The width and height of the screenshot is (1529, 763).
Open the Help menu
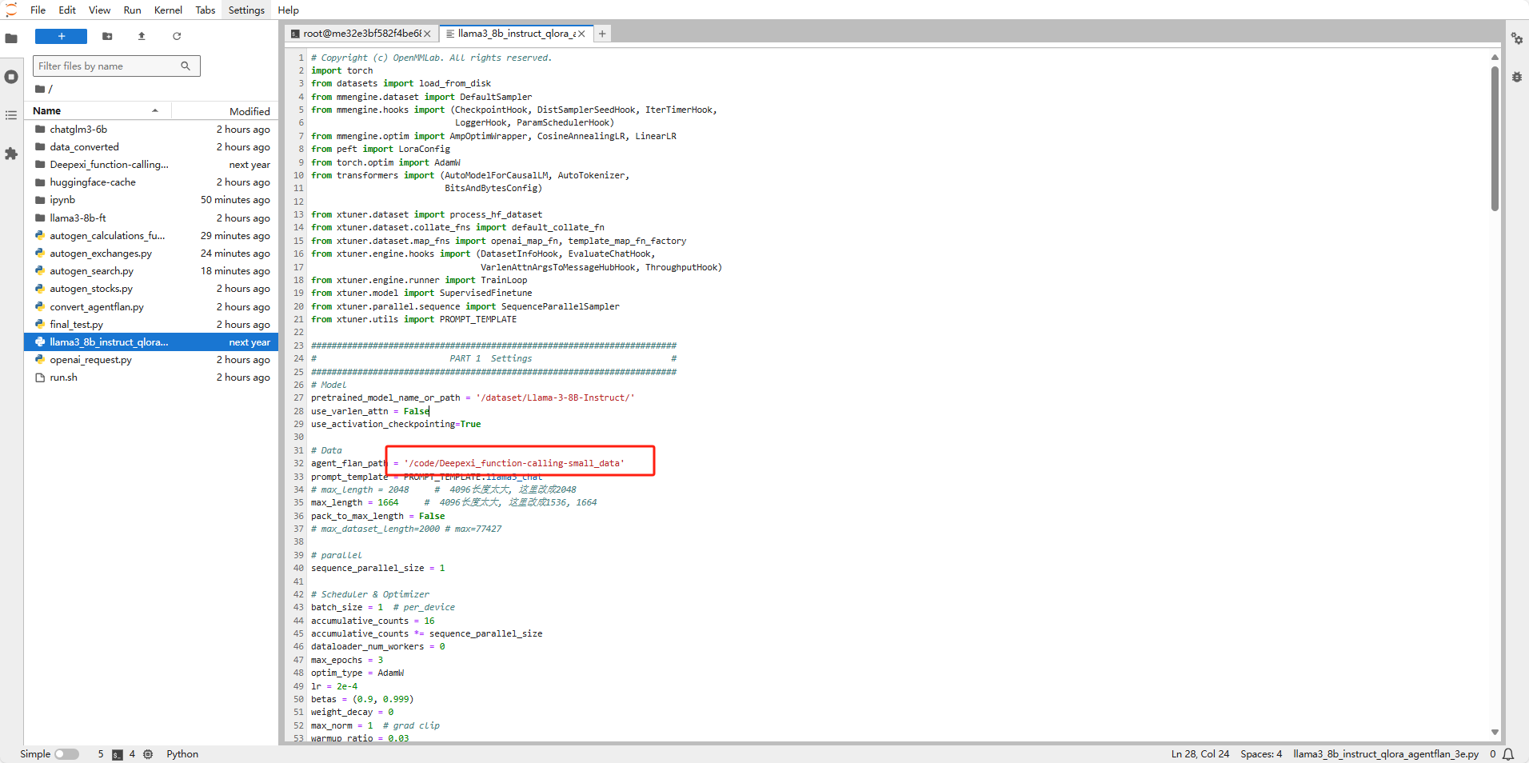pos(289,10)
